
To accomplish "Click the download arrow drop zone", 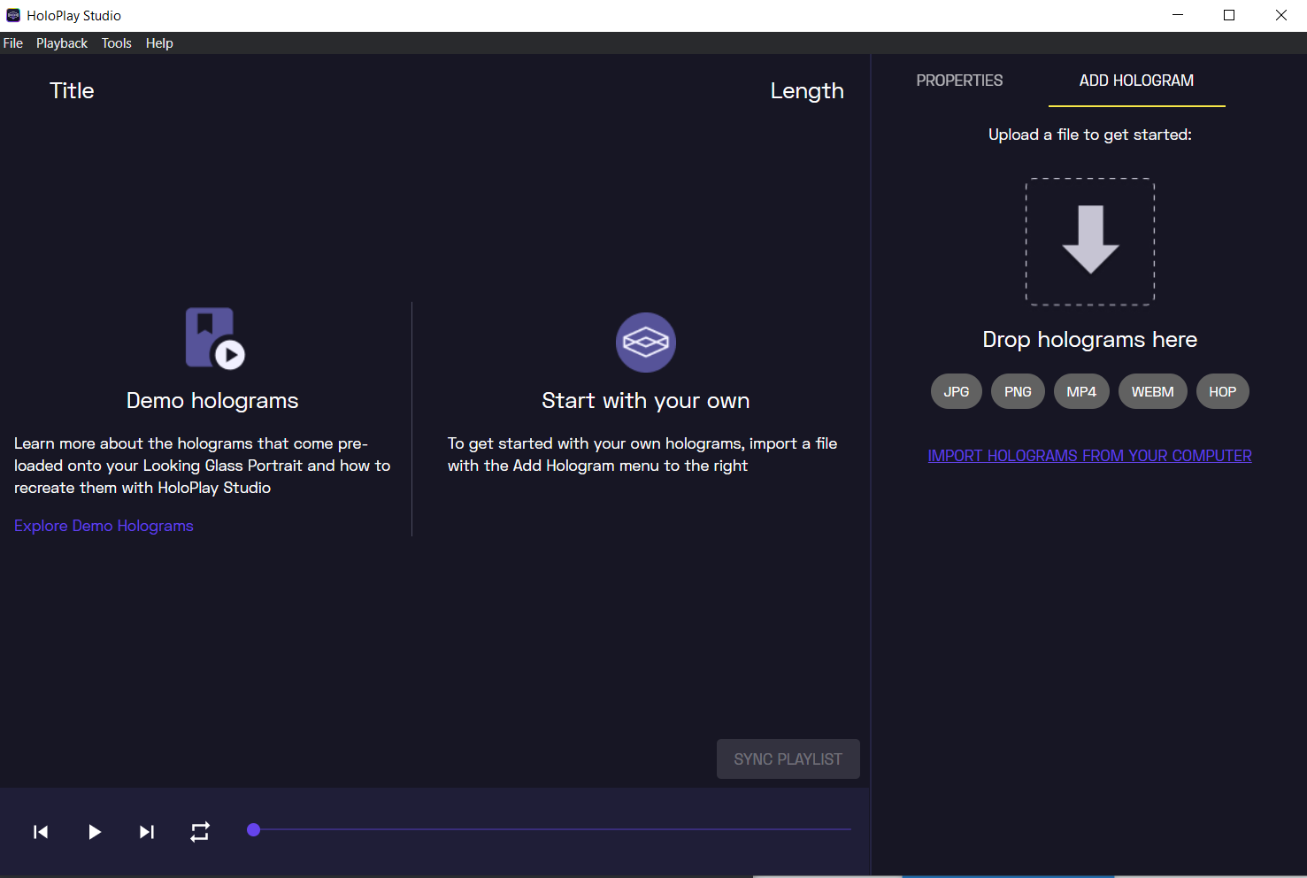I will (x=1090, y=242).
